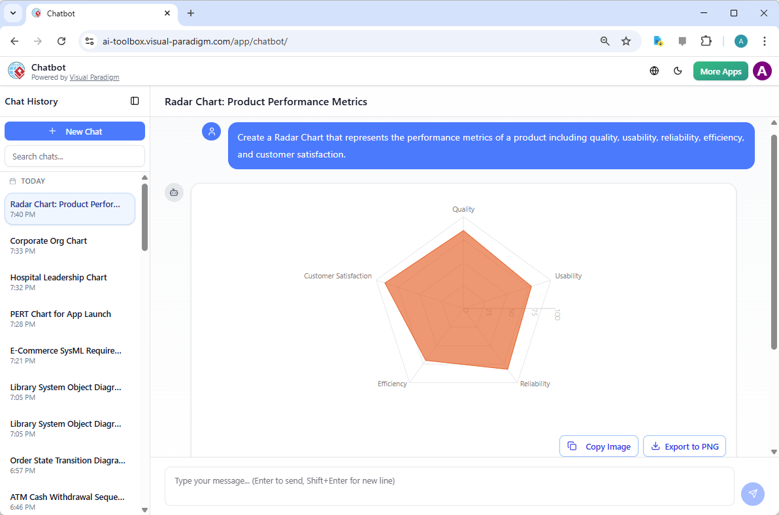Click the bot avatar icon beside the radar chart
Viewport: 779px width, 515px height.
click(x=174, y=192)
